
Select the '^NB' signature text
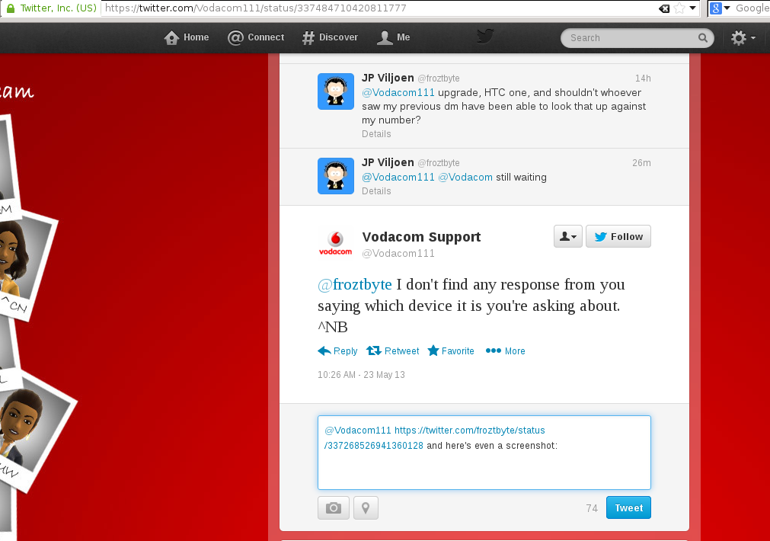point(333,327)
